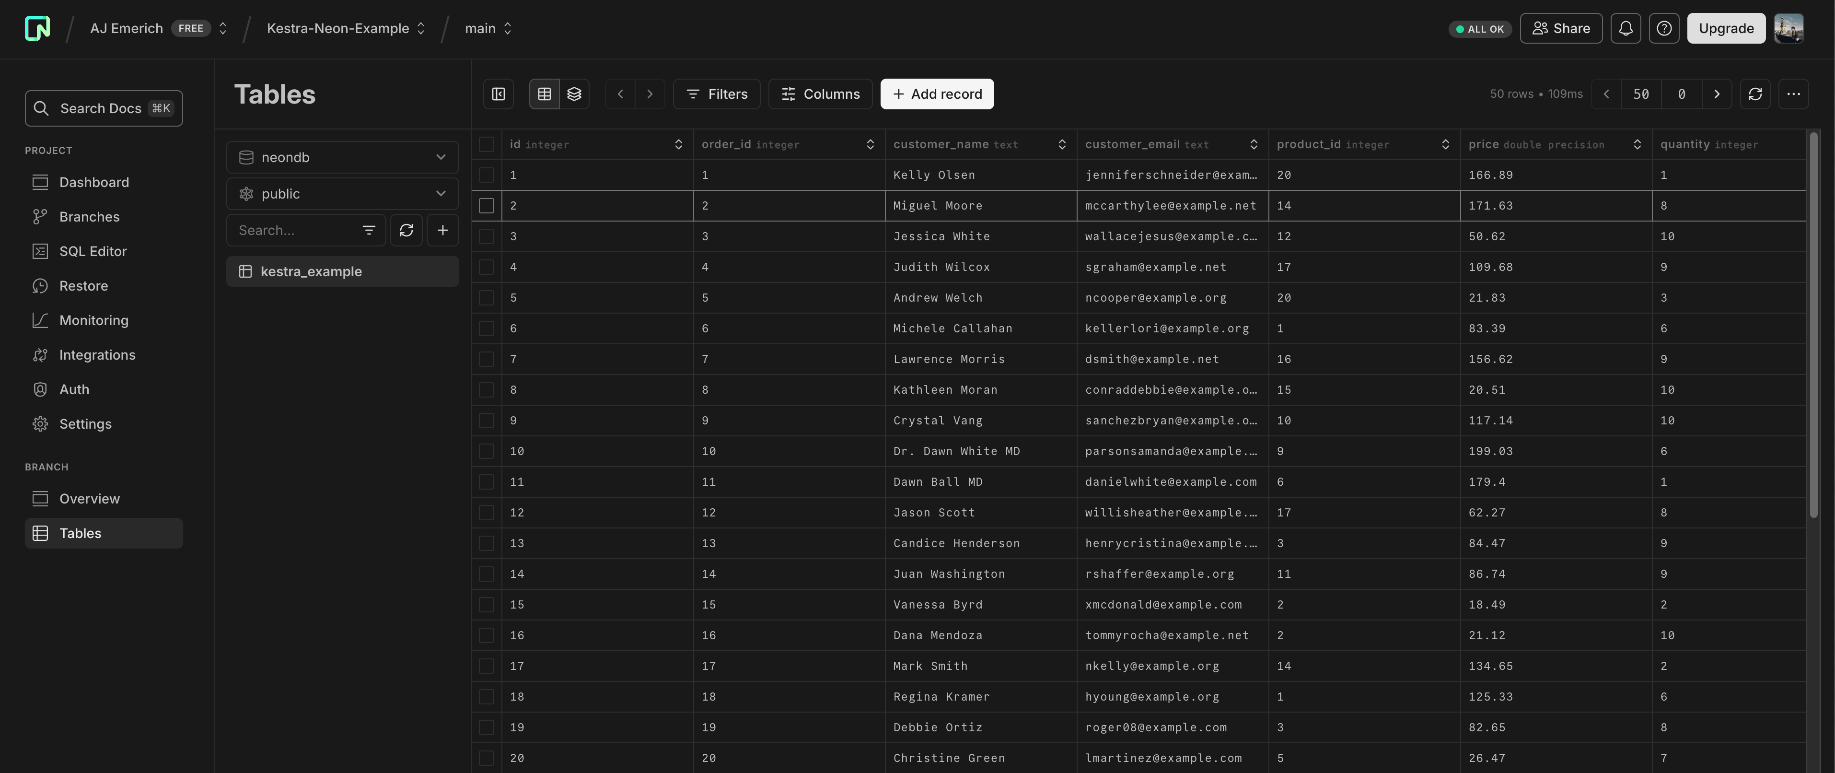Open the notifications bell

[1626, 28]
